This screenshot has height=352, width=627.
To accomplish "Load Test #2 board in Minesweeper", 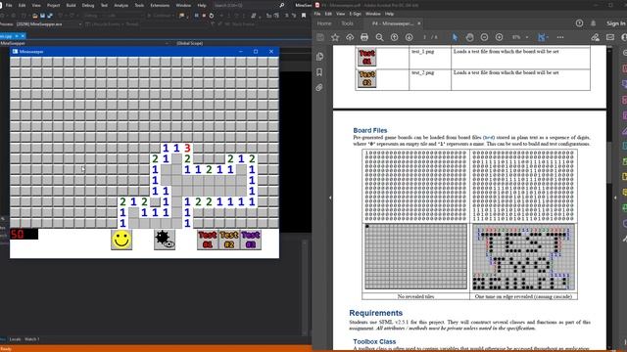I will tap(229, 240).
